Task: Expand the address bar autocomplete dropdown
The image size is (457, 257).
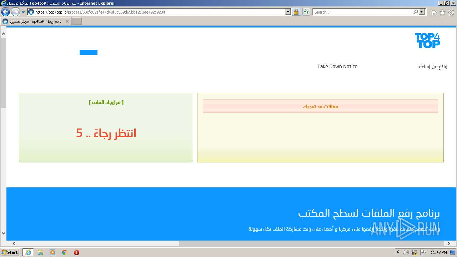Action: pos(288,12)
